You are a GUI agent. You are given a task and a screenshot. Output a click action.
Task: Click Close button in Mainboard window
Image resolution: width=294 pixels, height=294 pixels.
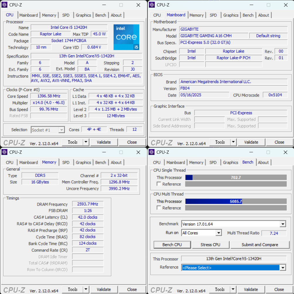point(279,142)
